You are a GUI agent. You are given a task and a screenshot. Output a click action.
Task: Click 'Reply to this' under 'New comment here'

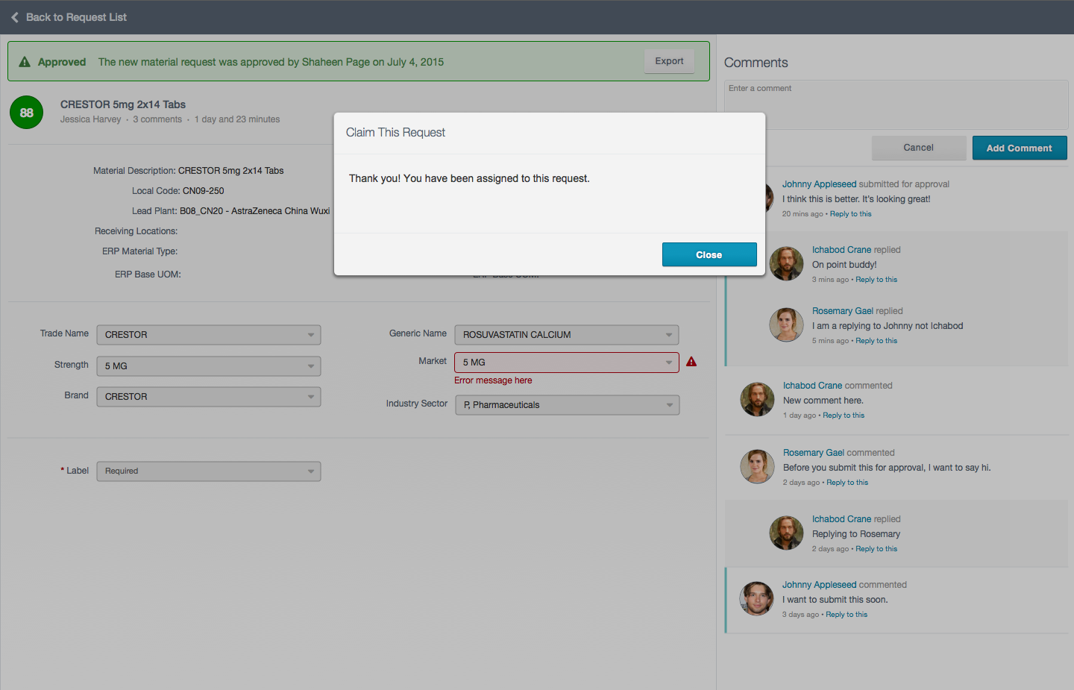click(x=844, y=415)
